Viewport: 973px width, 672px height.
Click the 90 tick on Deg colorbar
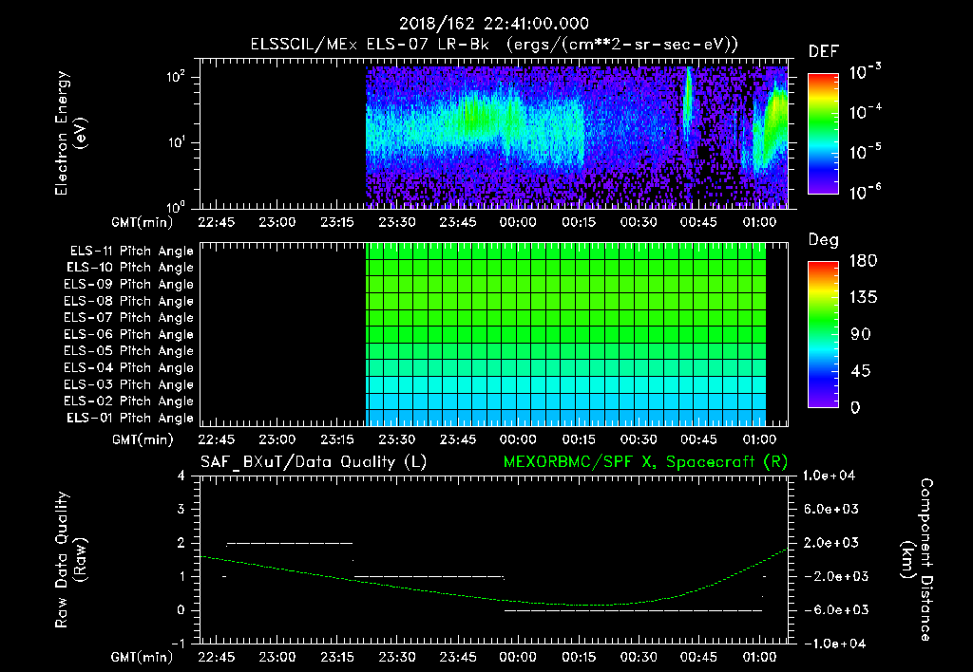coord(861,335)
